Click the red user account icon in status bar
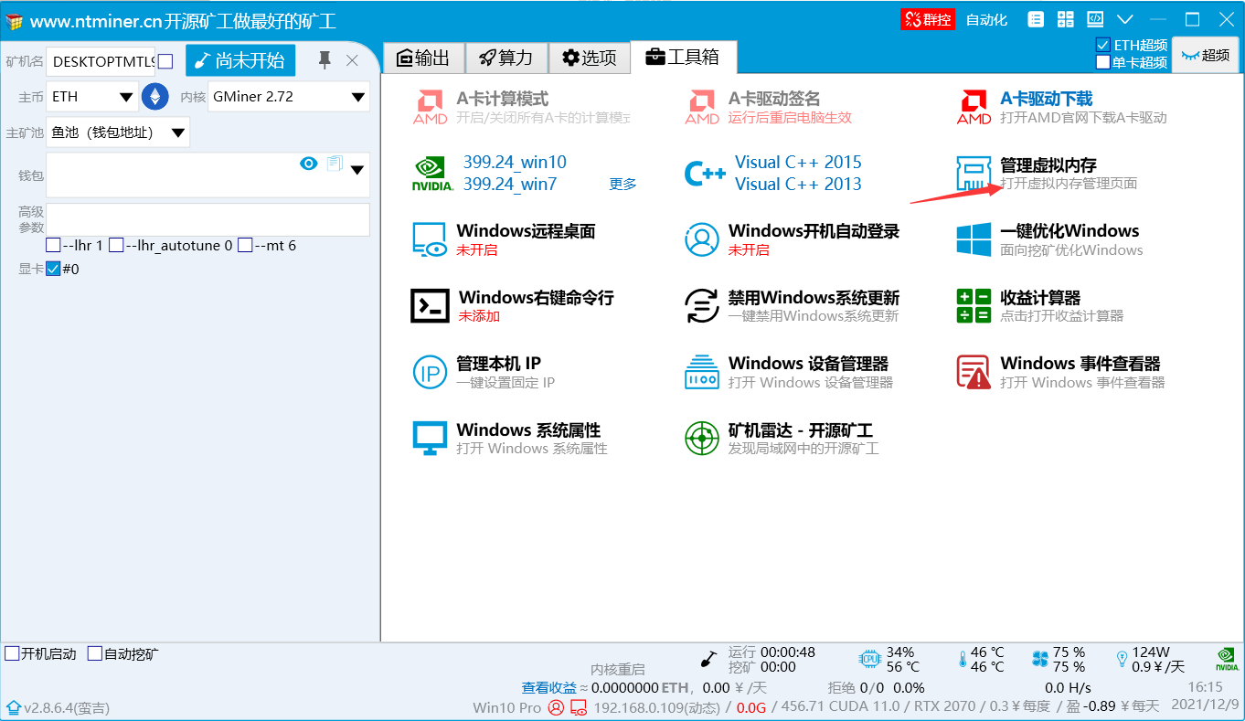This screenshot has width=1245, height=721. click(556, 707)
